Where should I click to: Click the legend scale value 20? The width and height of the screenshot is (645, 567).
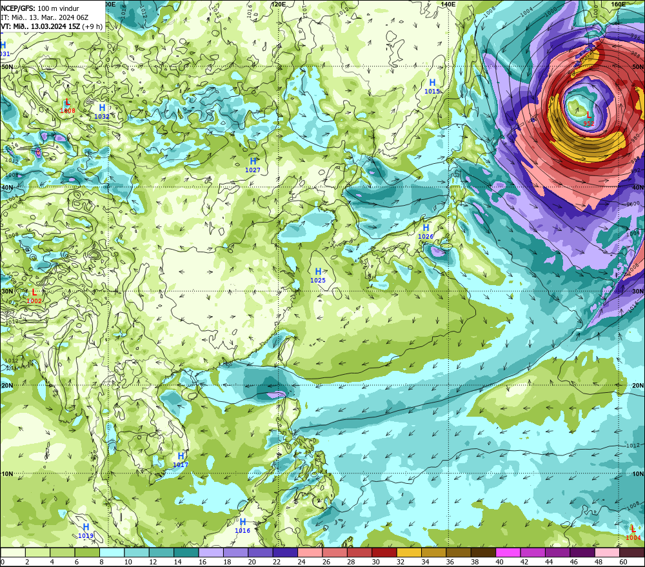(x=252, y=562)
